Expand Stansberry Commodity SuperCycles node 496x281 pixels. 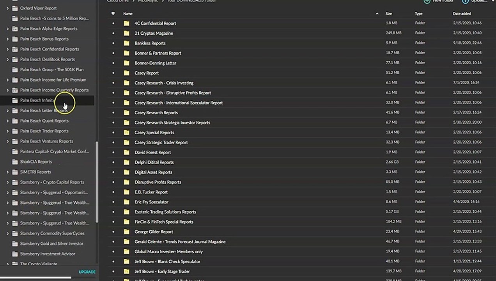[x=8, y=233]
